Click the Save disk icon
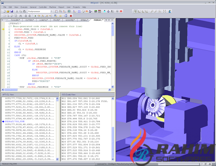 (12, 11)
